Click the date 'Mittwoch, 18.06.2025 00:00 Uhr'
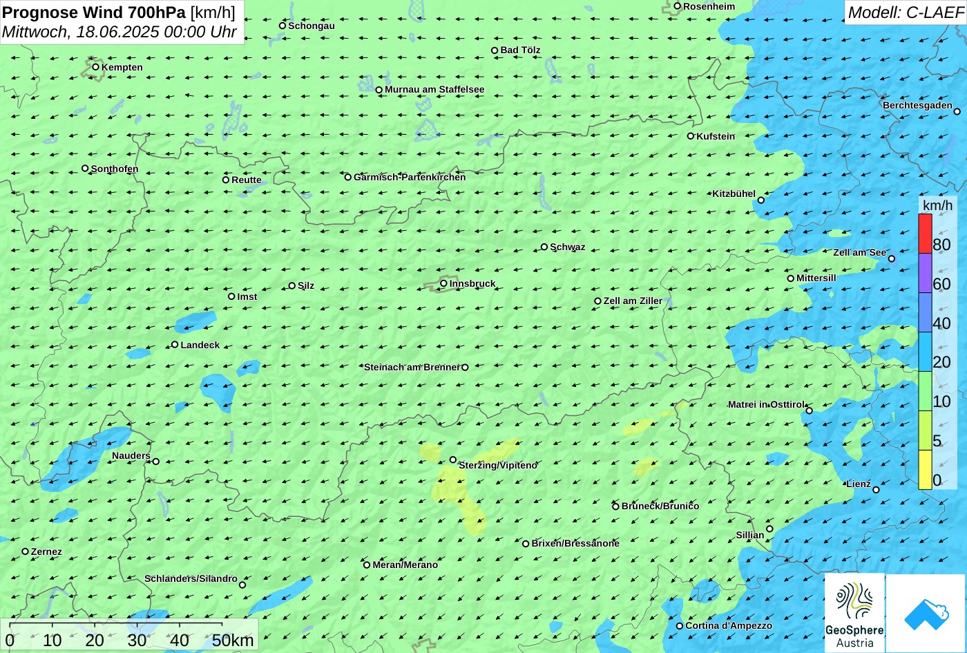 (x=119, y=32)
